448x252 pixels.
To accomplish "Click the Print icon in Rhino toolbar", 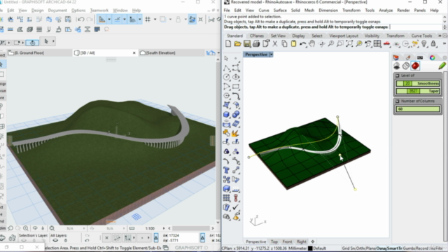I will pyautogui.click(x=256, y=43).
